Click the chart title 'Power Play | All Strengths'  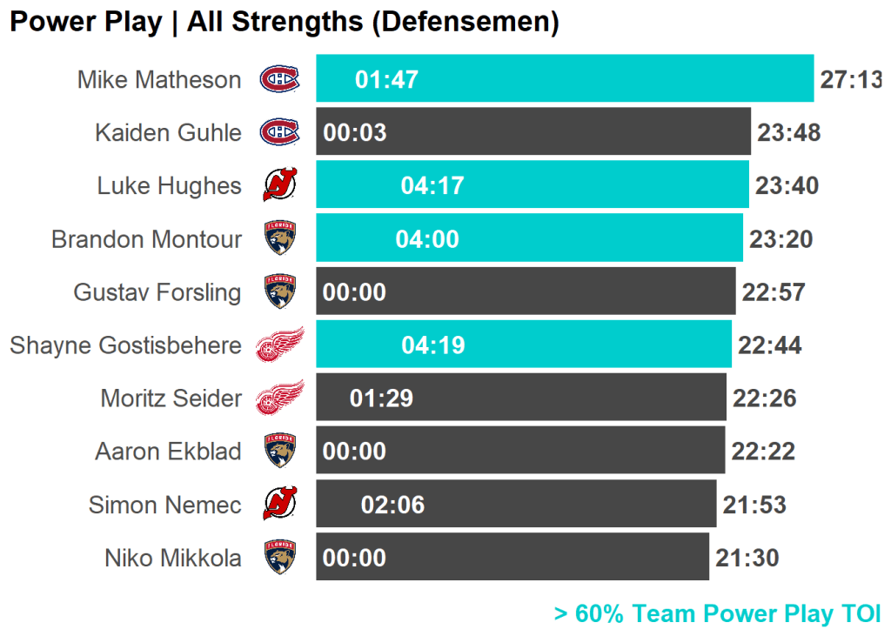pyautogui.click(x=284, y=23)
